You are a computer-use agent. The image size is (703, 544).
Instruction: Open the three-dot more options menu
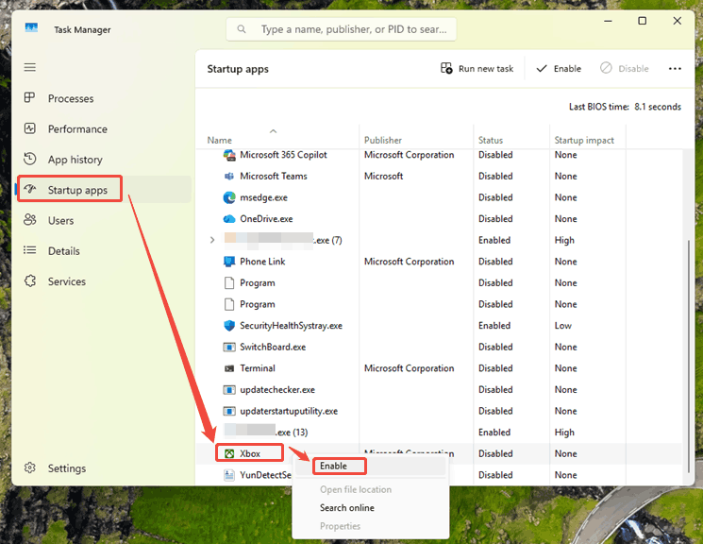(675, 69)
